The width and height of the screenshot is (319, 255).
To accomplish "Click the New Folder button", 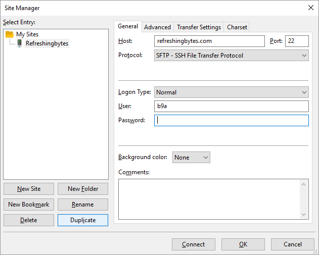I will point(83,189).
